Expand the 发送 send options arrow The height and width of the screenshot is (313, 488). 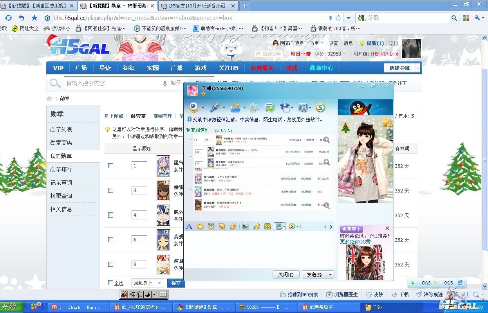coord(331,275)
